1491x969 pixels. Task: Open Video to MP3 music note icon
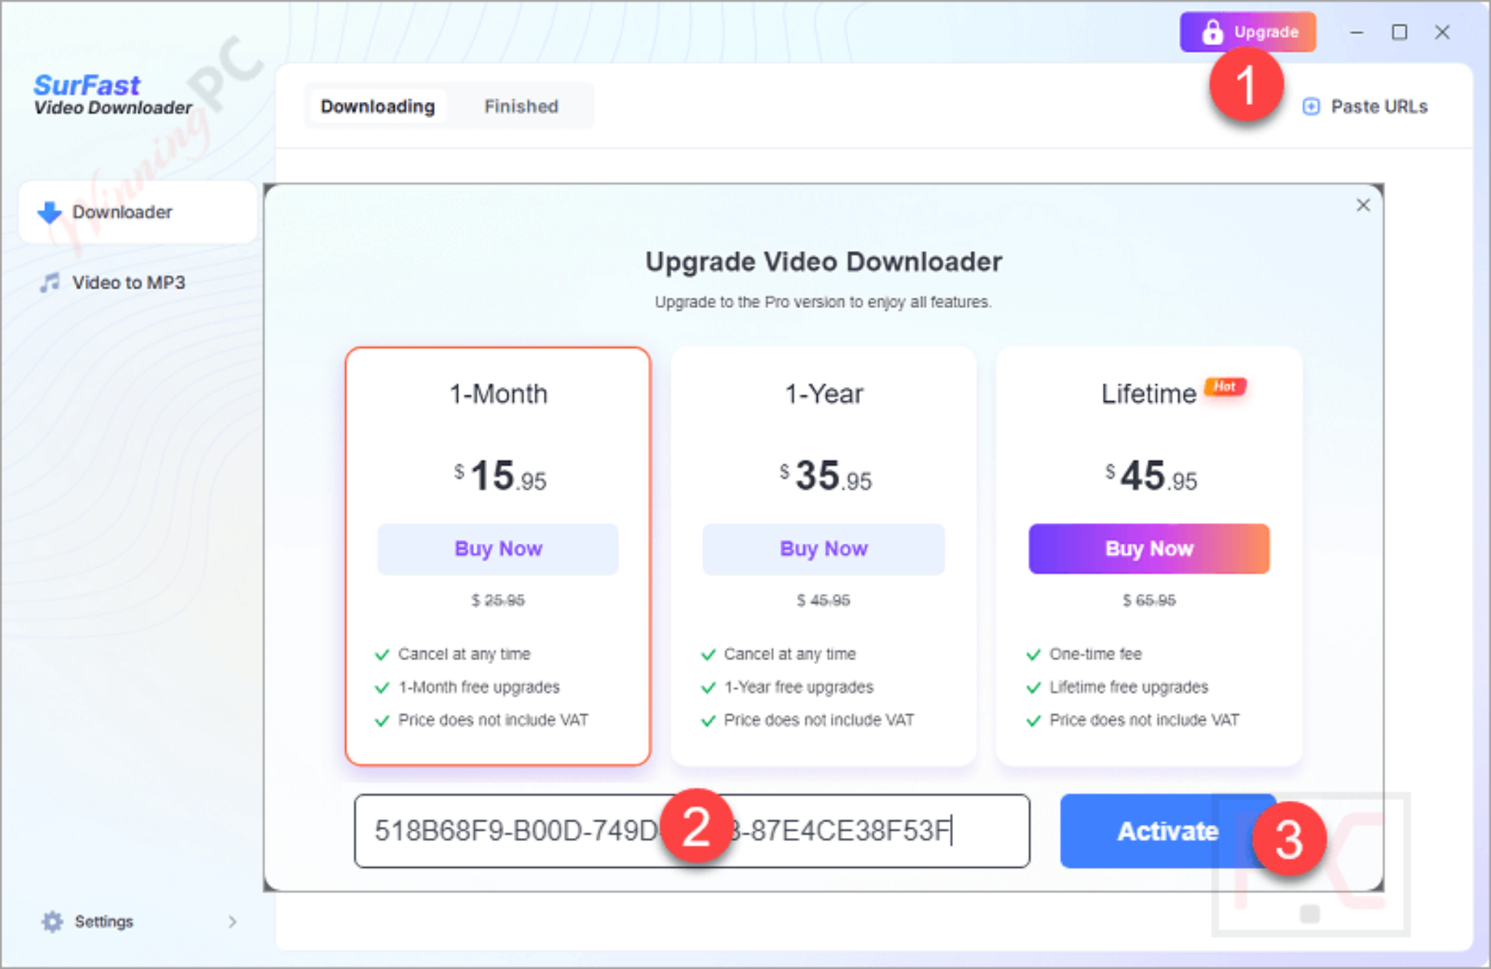(50, 282)
